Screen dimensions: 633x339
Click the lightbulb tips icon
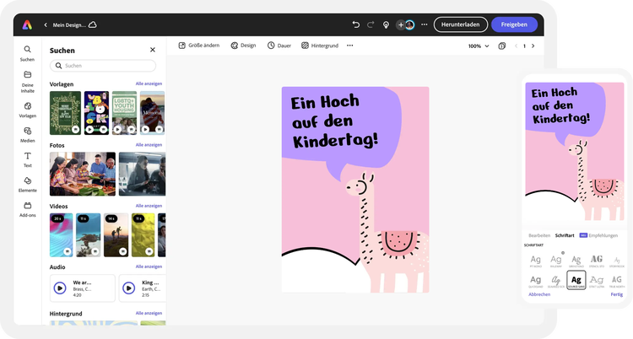[x=386, y=24]
